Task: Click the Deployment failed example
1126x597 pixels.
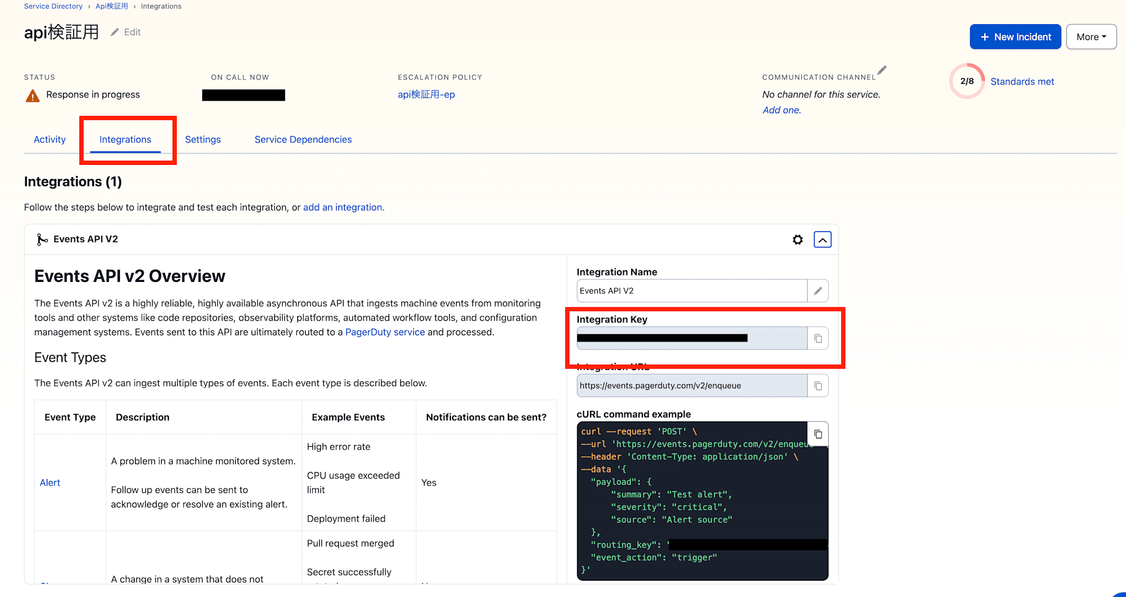Action: click(x=346, y=519)
